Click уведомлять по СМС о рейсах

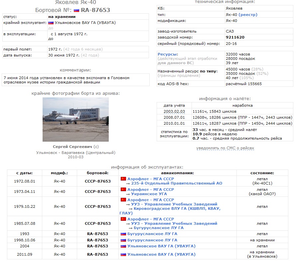pos(225,148)
